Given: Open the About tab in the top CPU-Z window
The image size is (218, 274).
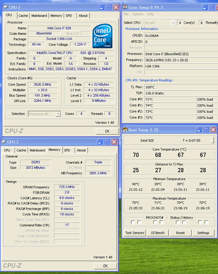Looking at the screenshot, I should [83, 16].
